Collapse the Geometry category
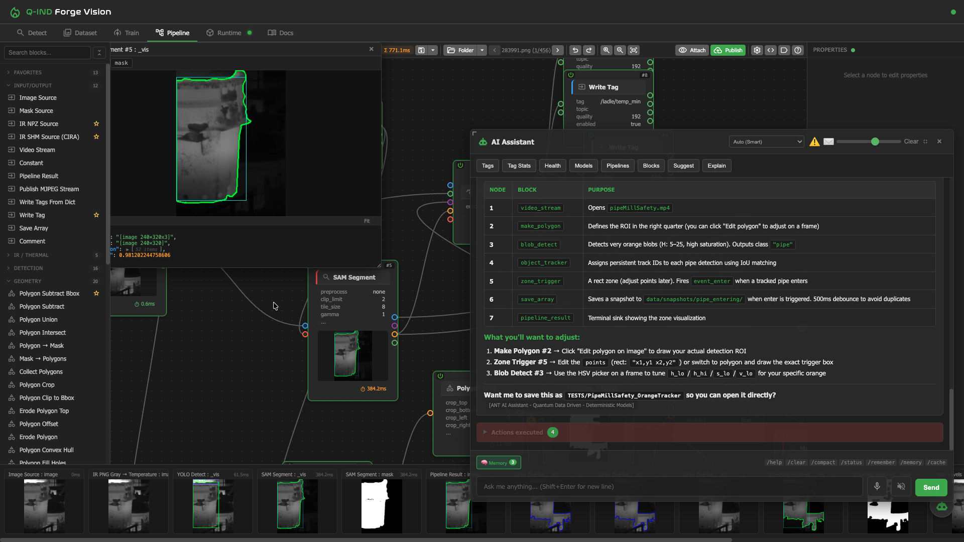The width and height of the screenshot is (964, 542). point(53,282)
